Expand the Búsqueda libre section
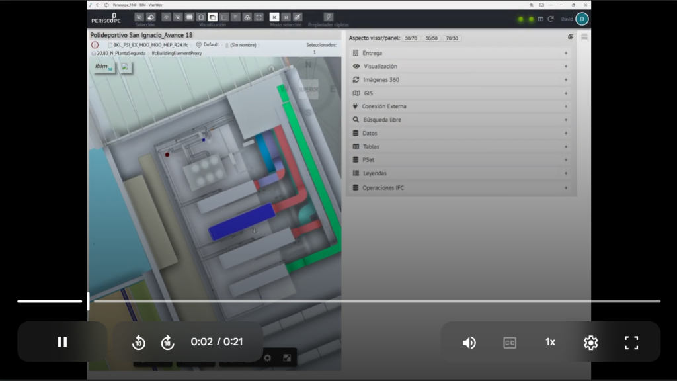 coord(461,120)
